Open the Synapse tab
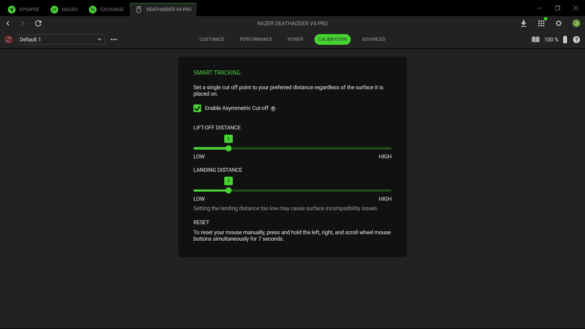Viewport: 585px width, 329px height. point(24,9)
